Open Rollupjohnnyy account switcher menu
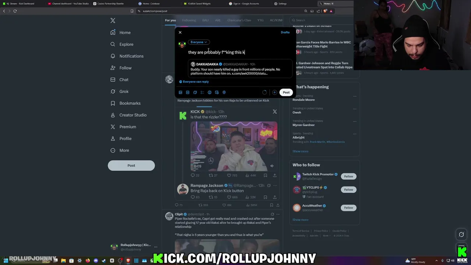Screen dimensions: 471x265 coord(134,247)
